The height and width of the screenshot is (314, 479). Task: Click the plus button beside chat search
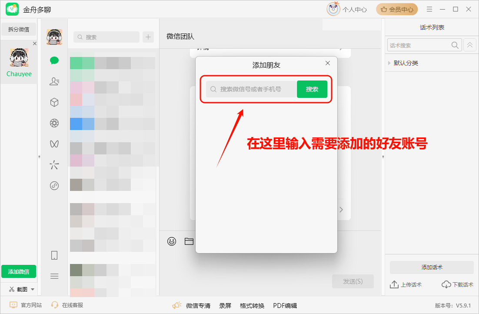coord(148,37)
